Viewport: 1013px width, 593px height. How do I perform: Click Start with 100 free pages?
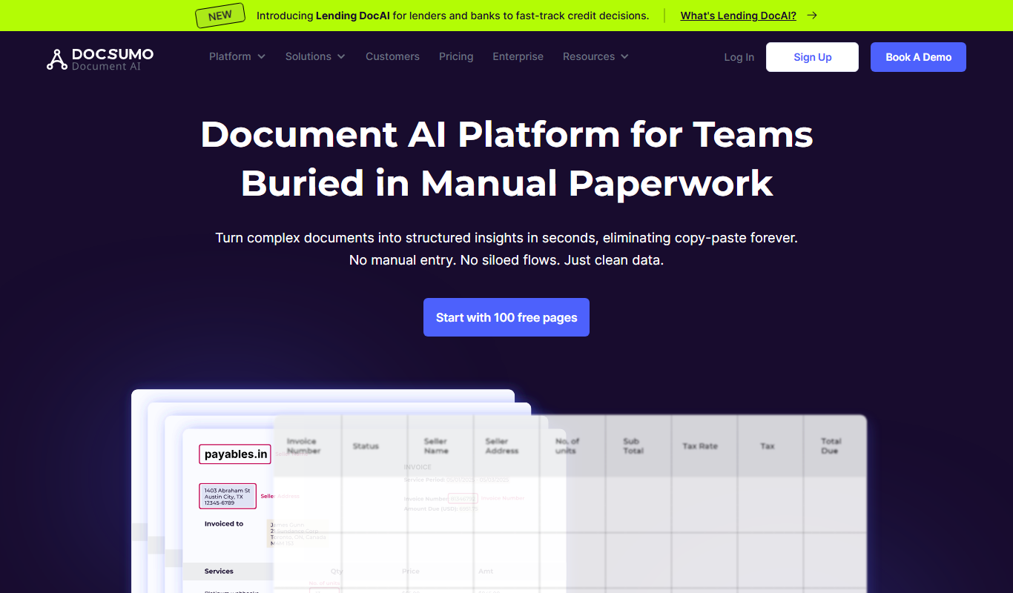click(506, 317)
